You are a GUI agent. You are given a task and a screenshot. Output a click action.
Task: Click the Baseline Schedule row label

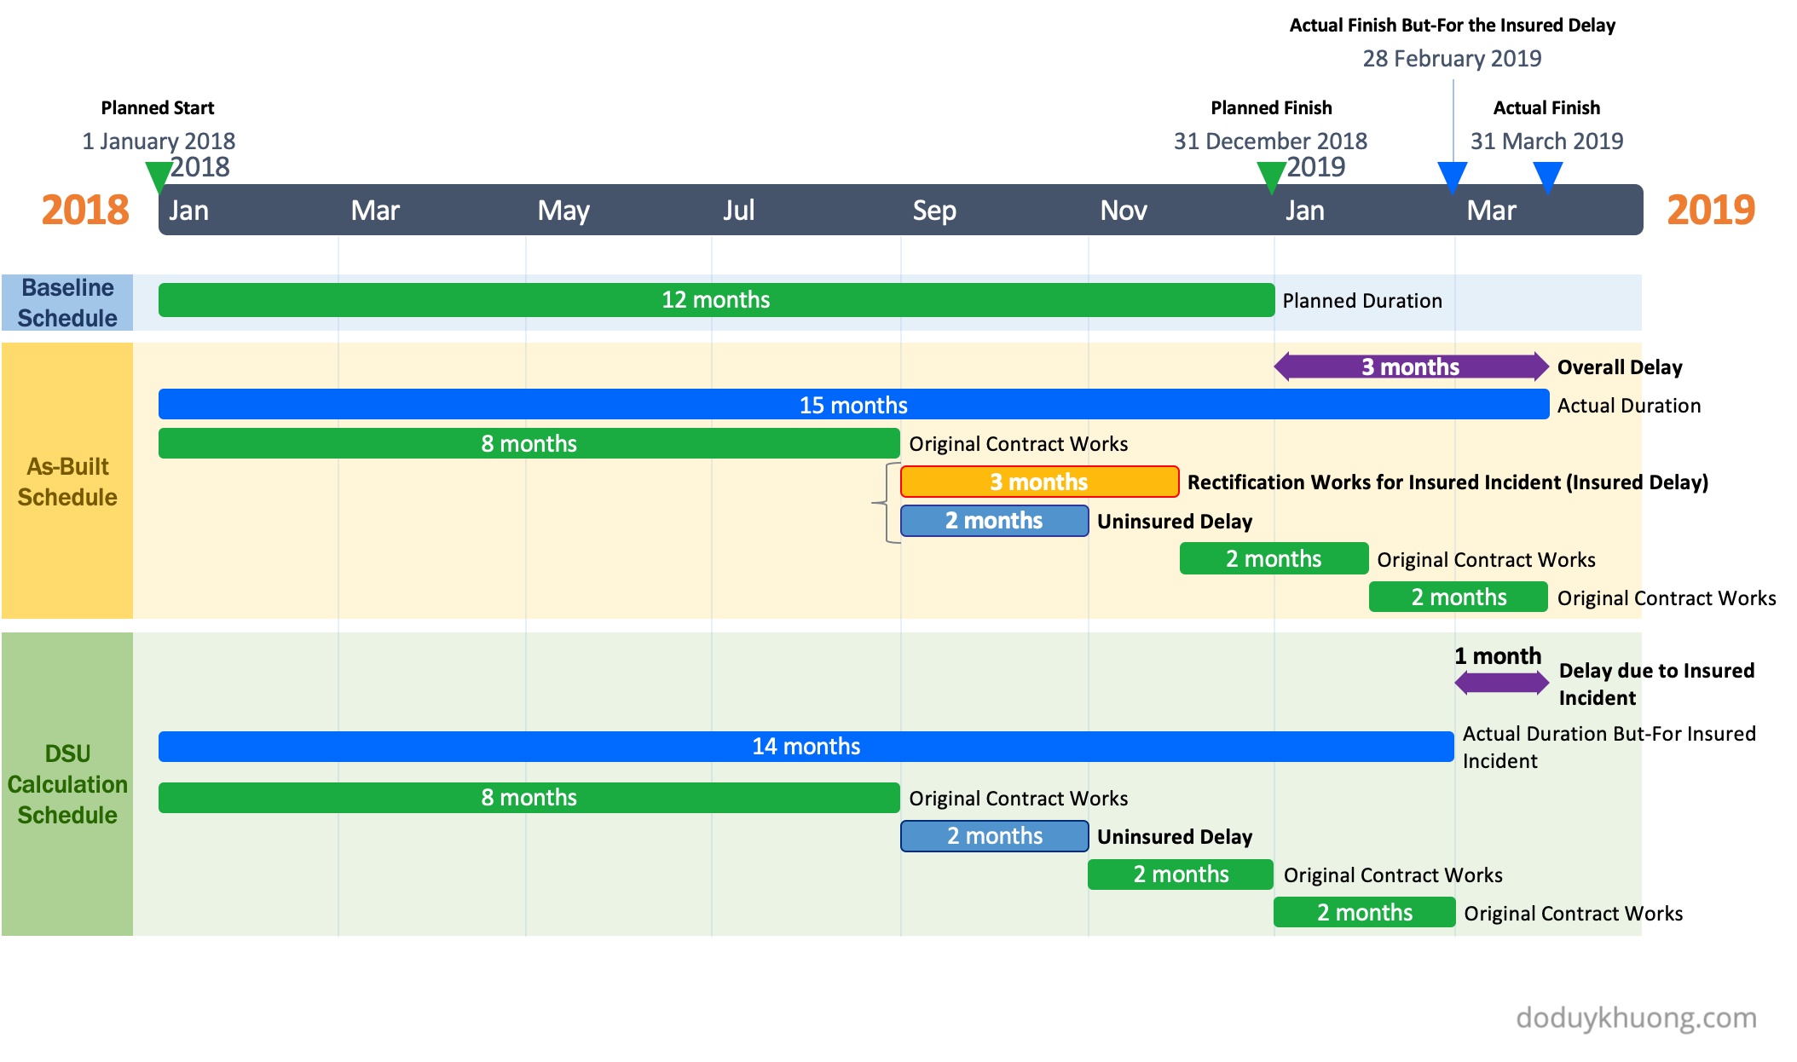click(67, 303)
